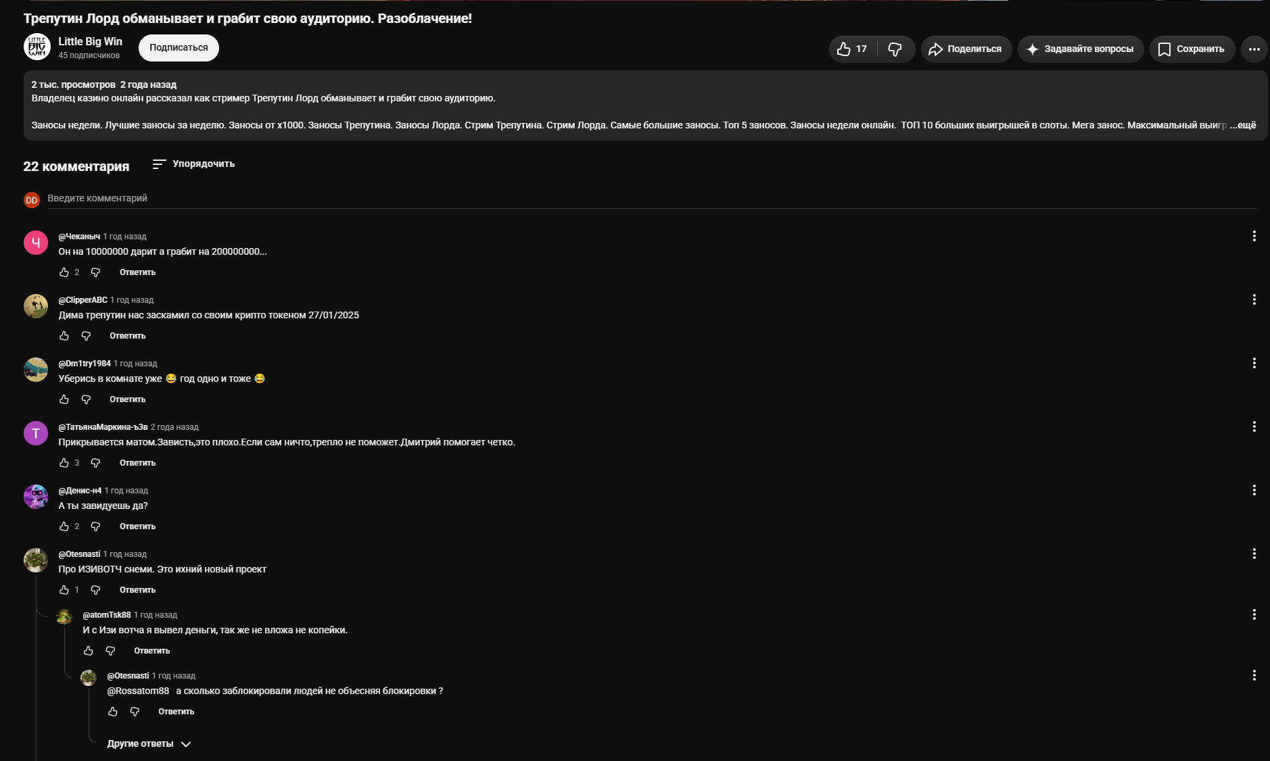Dislike @Чеканыч's comment
This screenshot has width=1270, height=761.
click(x=95, y=272)
